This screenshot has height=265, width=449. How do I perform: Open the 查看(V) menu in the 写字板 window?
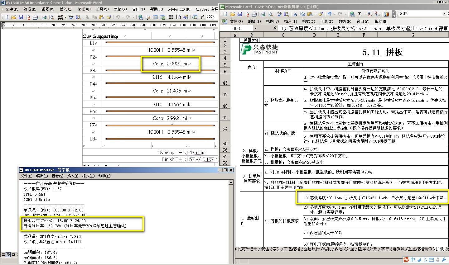tap(57, 176)
